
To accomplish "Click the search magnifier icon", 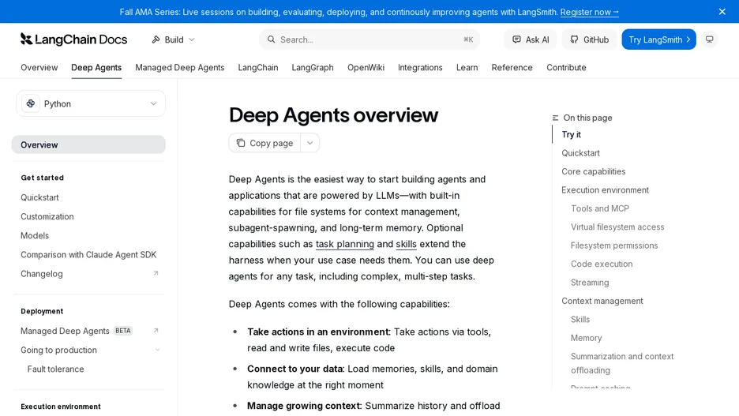I will [271, 39].
